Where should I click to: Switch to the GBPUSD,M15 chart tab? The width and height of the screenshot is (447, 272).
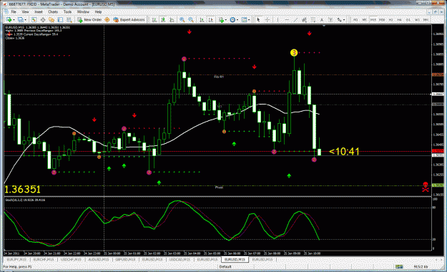tap(125, 259)
